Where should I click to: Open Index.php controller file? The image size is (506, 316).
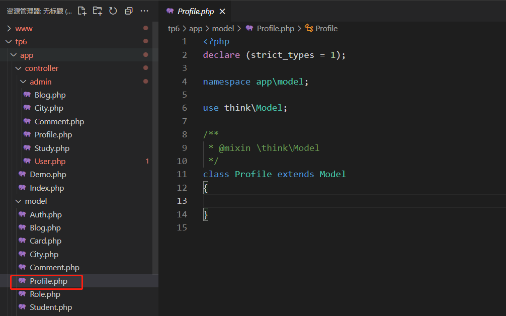47,188
